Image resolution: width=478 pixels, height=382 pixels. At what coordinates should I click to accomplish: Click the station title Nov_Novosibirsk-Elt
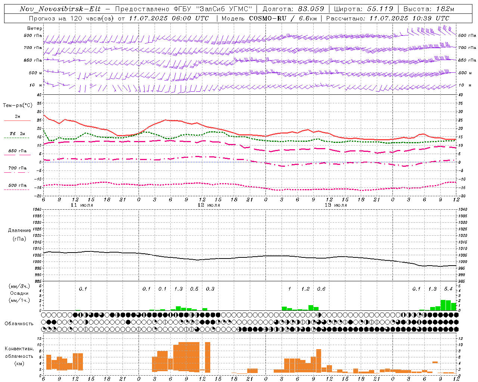[60, 9]
